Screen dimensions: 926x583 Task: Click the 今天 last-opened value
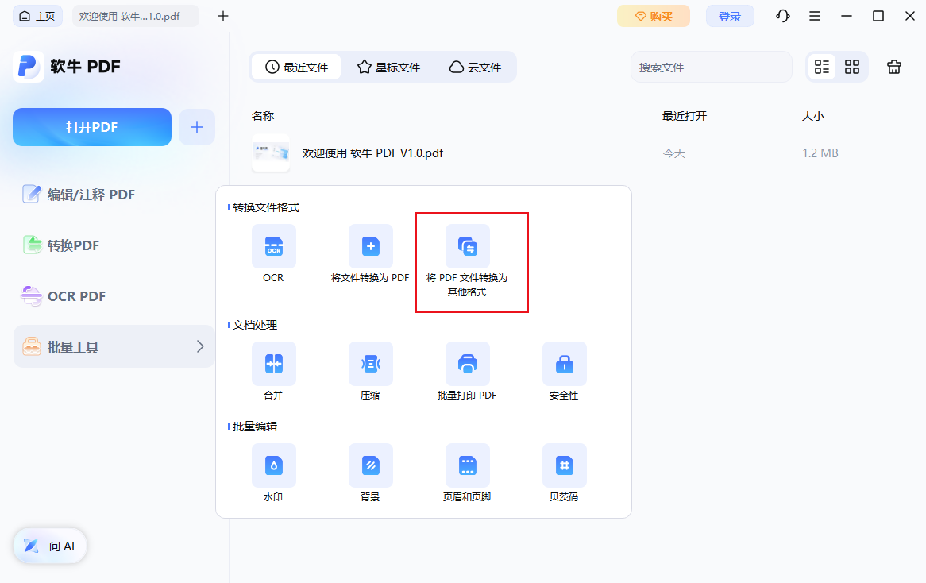click(673, 153)
